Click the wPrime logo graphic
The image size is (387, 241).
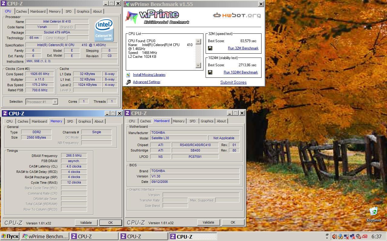[x=157, y=17]
